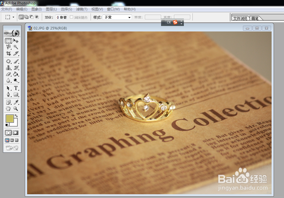
Task: Select the Dodge tool
Action: click(16, 80)
